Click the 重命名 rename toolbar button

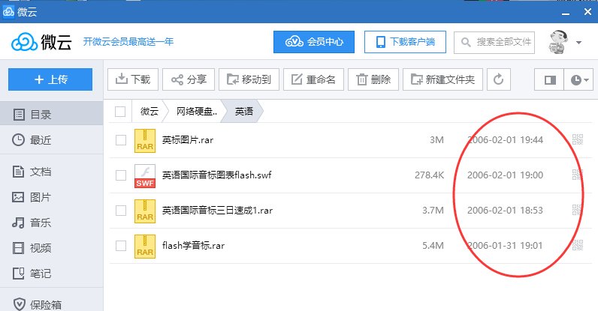coord(313,79)
